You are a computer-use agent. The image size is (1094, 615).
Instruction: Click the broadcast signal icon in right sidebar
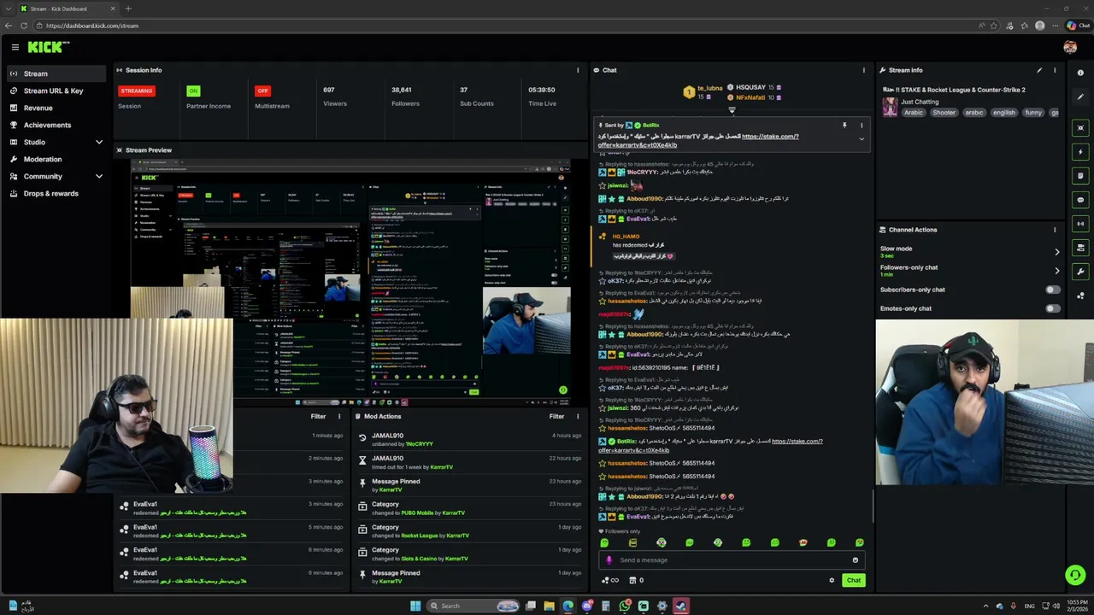(1080, 224)
